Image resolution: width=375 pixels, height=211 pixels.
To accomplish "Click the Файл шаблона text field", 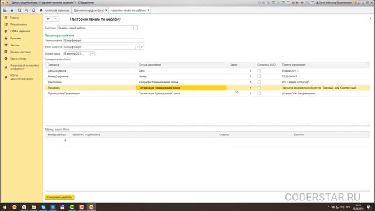I will click(100, 47).
